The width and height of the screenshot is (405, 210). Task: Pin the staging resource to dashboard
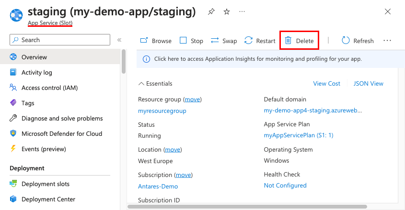[211, 12]
